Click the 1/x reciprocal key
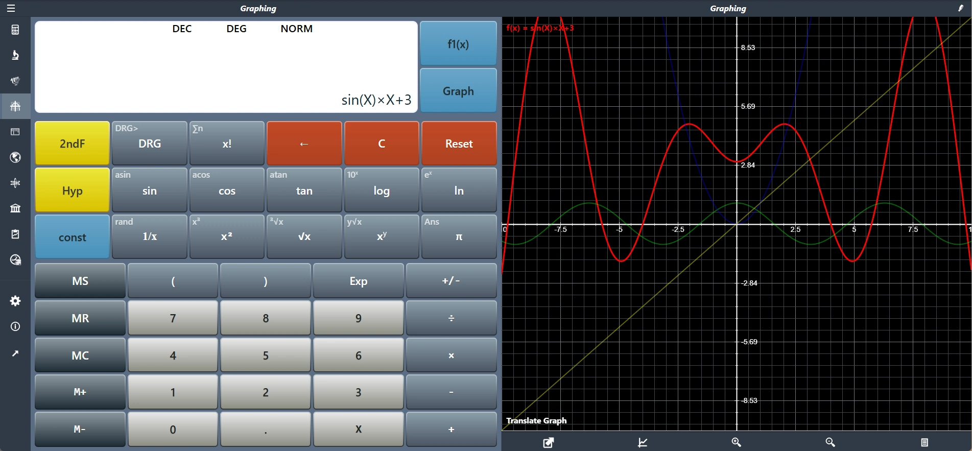Image resolution: width=972 pixels, height=451 pixels. pos(150,237)
